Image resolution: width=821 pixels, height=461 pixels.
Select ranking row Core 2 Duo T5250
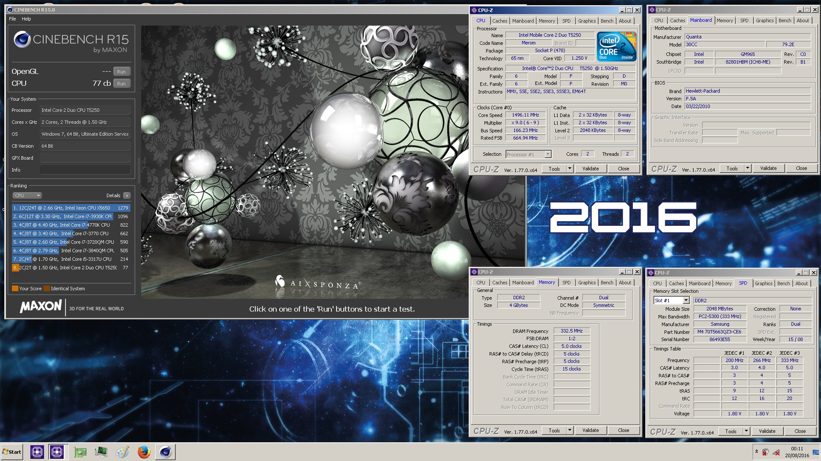[x=71, y=268]
